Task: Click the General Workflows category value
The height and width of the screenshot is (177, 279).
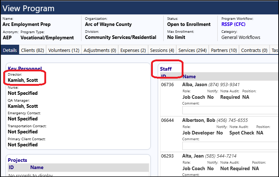Action: (241, 37)
